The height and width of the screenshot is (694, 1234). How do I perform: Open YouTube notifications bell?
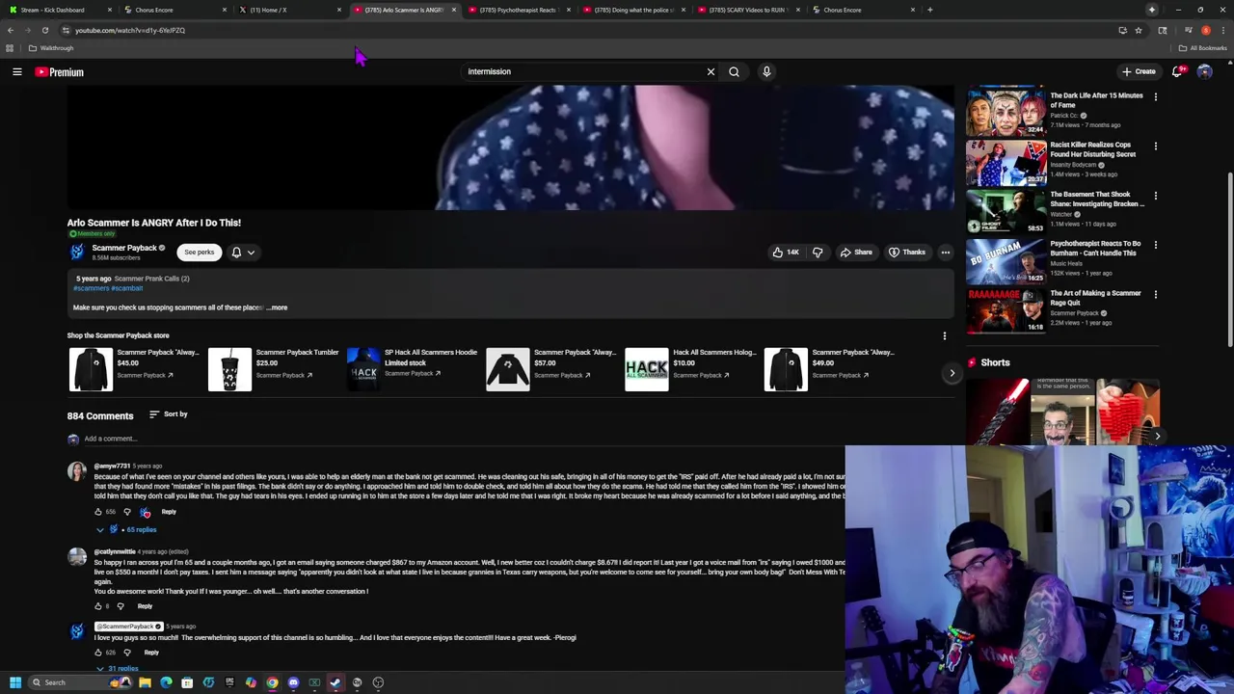pos(1177,71)
